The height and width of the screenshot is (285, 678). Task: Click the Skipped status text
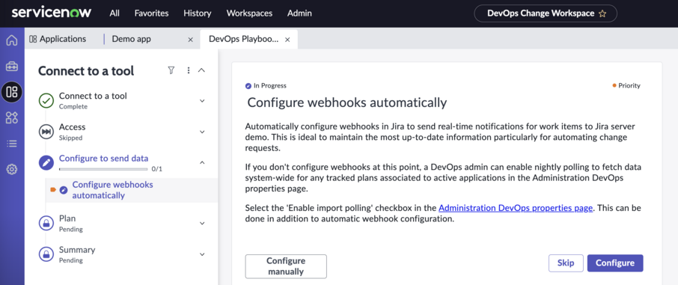pyautogui.click(x=70, y=138)
